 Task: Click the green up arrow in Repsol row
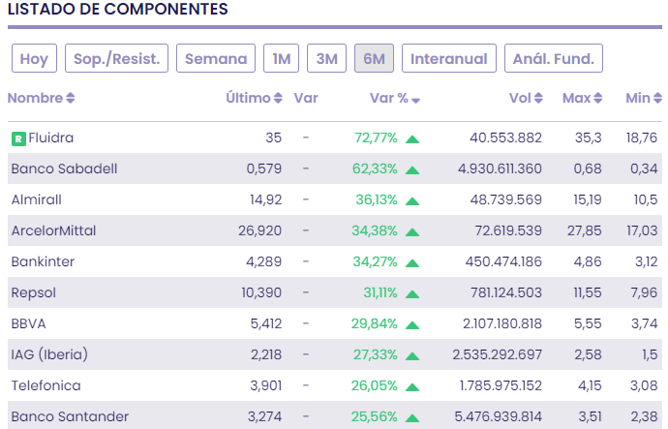click(412, 293)
